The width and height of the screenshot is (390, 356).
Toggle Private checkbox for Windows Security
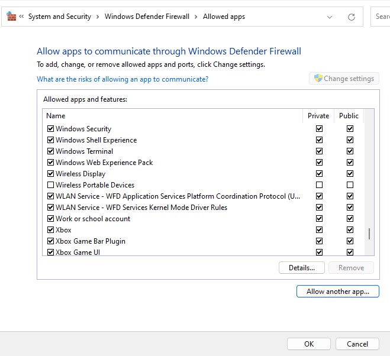(320, 128)
